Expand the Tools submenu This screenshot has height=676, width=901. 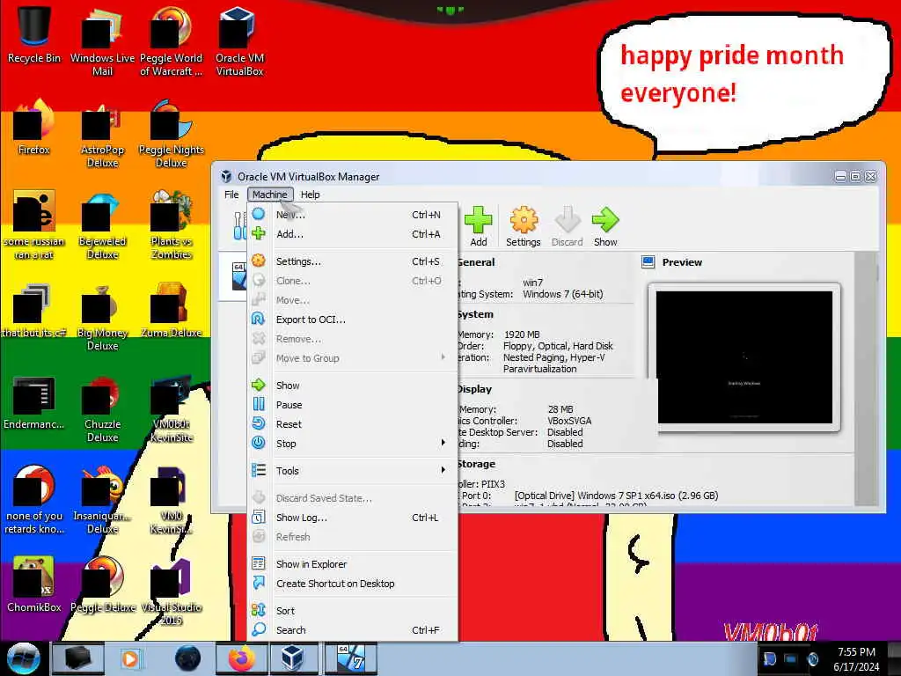(353, 471)
